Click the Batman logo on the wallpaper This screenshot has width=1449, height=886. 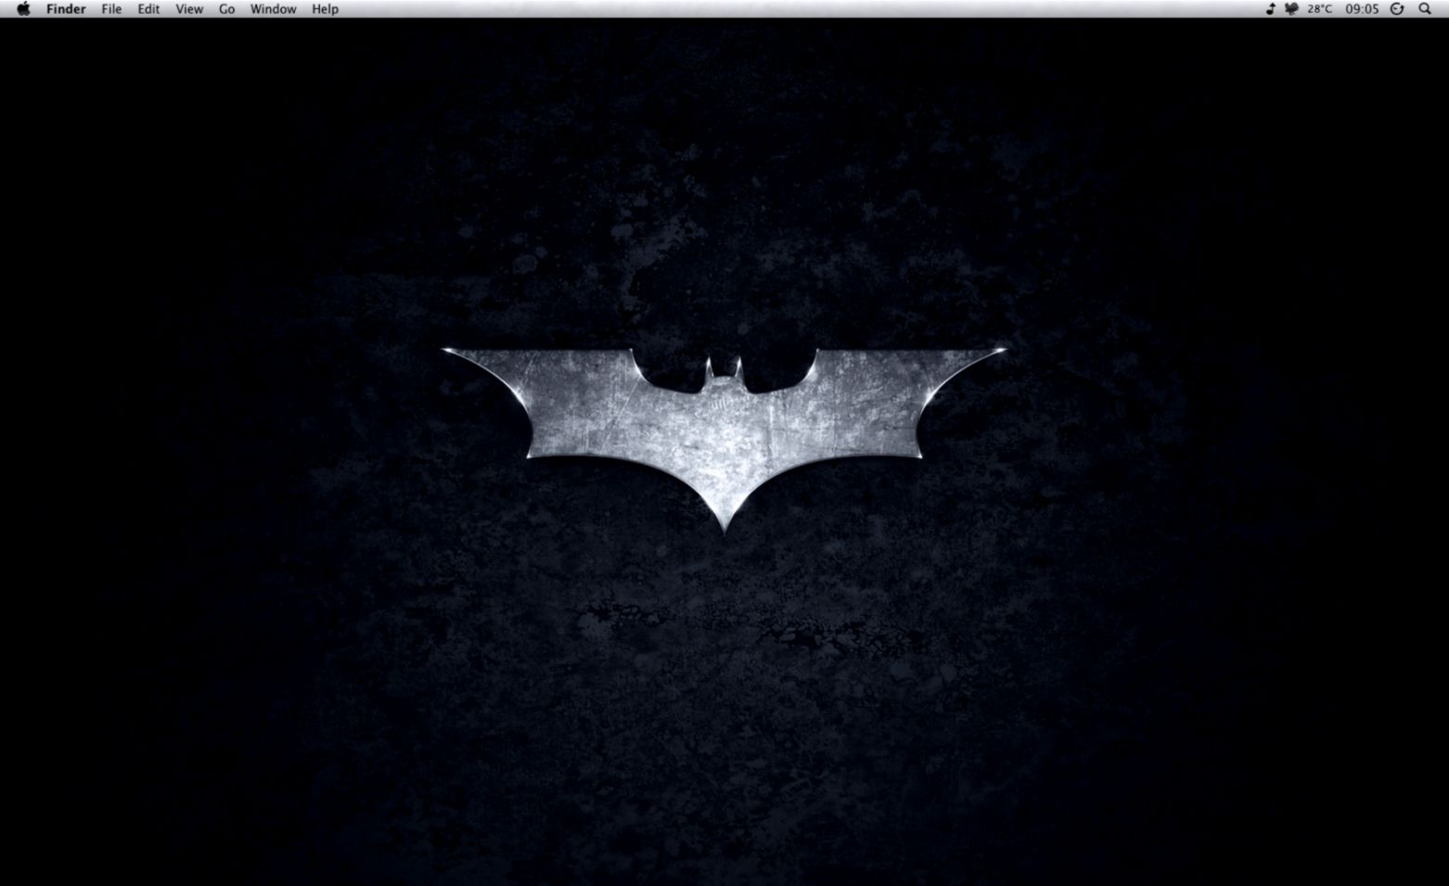tap(724, 417)
